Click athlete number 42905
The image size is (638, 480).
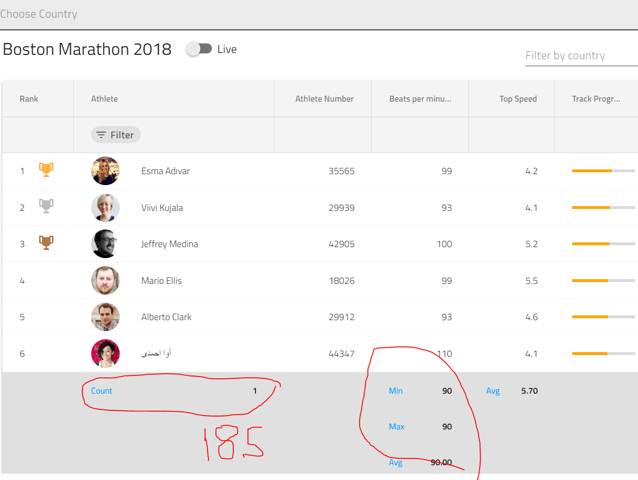pos(342,244)
